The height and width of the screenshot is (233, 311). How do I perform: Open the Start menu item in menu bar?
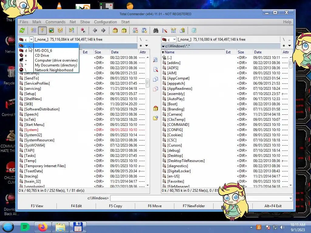(125, 22)
